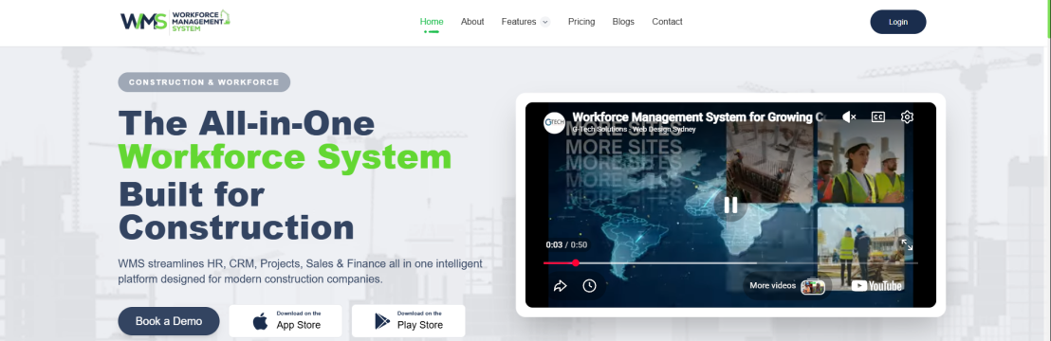Click the G-Tech channel avatar
The width and height of the screenshot is (1051, 341).
(x=554, y=122)
